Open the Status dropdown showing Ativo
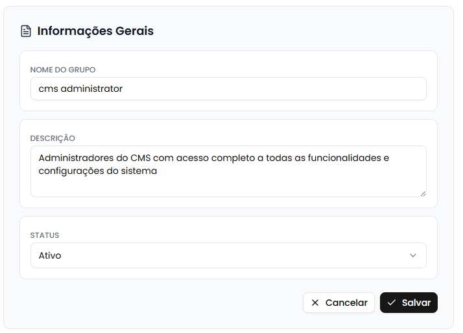The image size is (463, 333). pos(228,255)
